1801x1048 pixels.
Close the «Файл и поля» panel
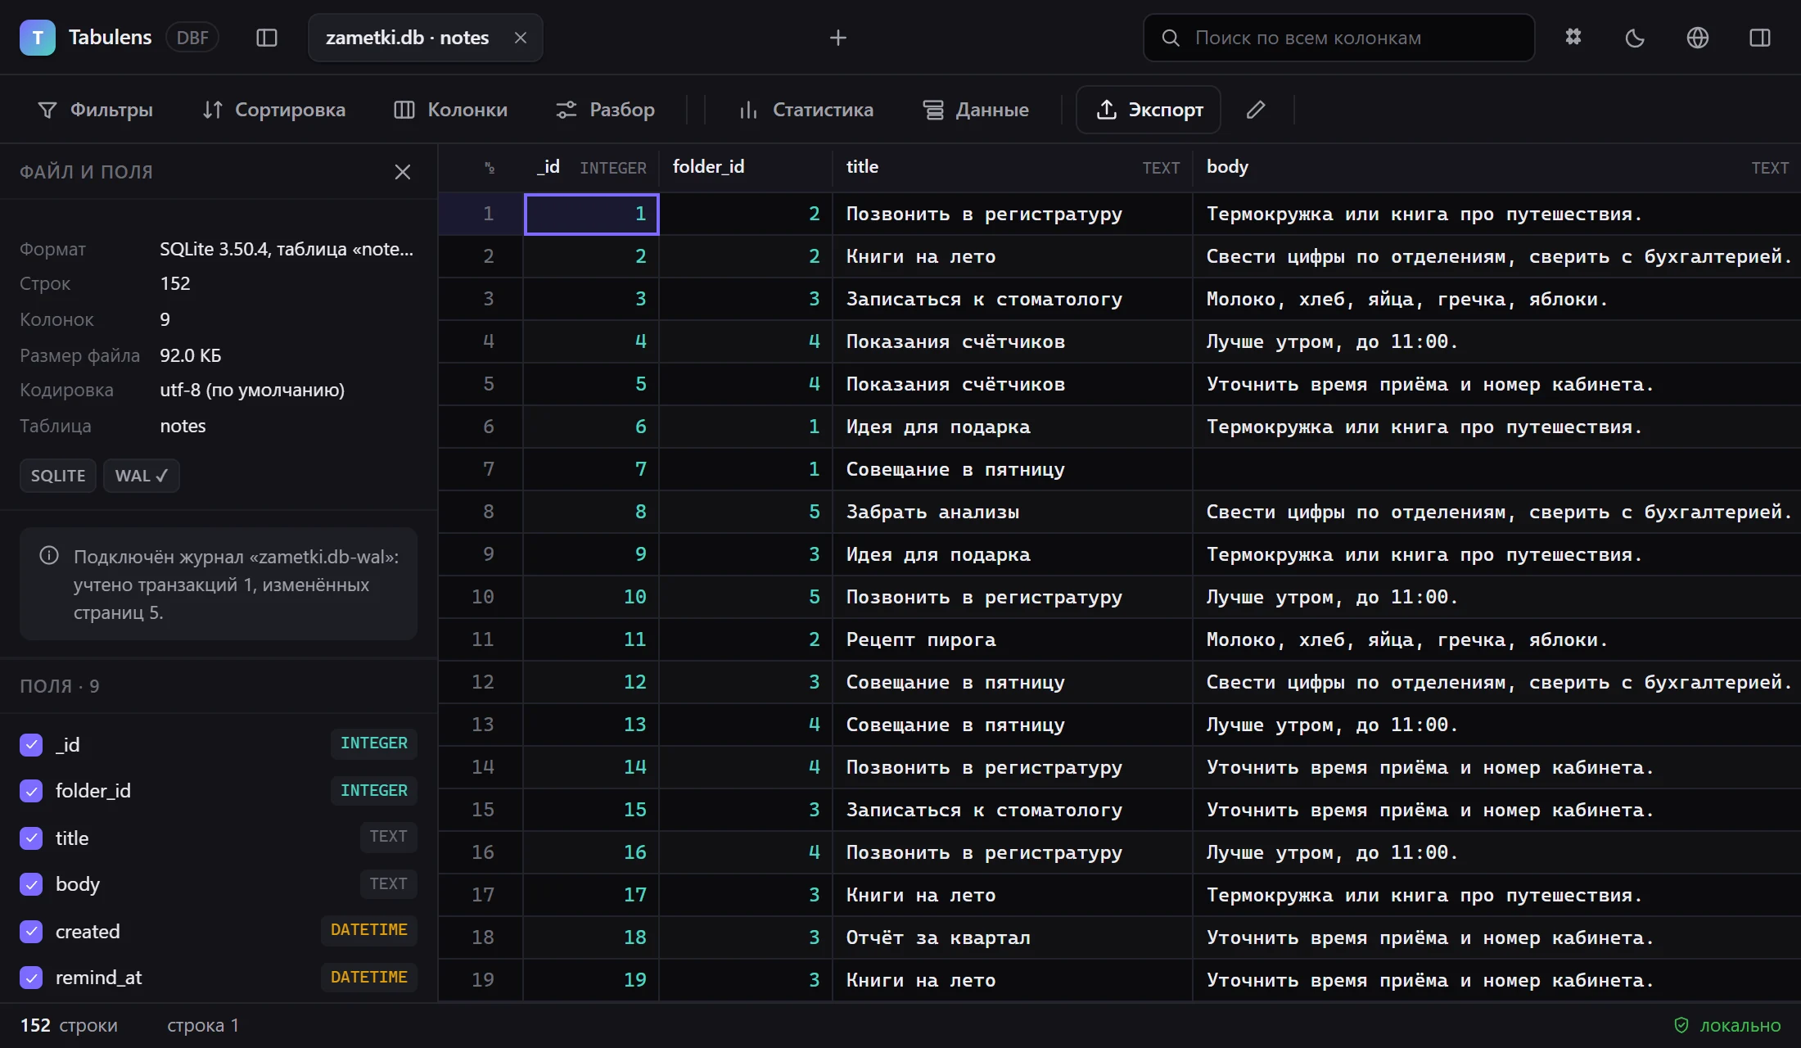pos(402,172)
